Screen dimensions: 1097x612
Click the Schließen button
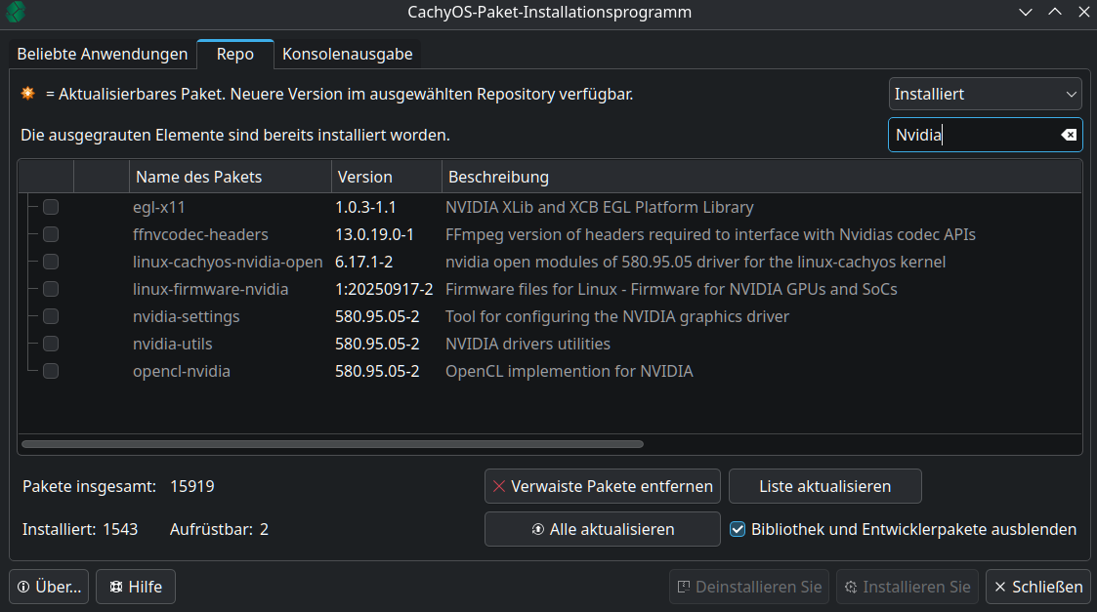[x=1037, y=587]
